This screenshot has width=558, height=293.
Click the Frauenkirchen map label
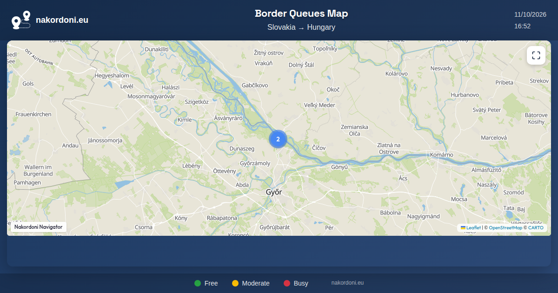coord(33,114)
